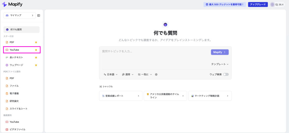Unstar the starred PDF item
The width and height of the screenshot is (289, 133).
pos(36,42)
